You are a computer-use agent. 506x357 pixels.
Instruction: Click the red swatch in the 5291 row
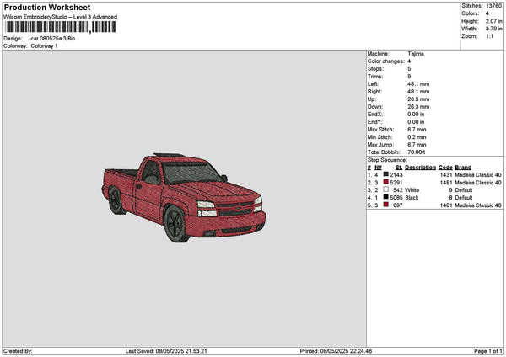pos(385,182)
